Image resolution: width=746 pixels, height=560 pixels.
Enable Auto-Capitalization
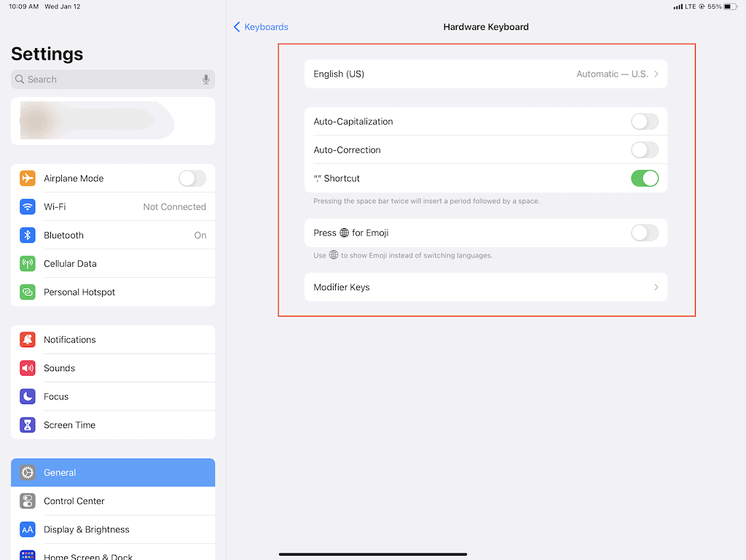(644, 121)
